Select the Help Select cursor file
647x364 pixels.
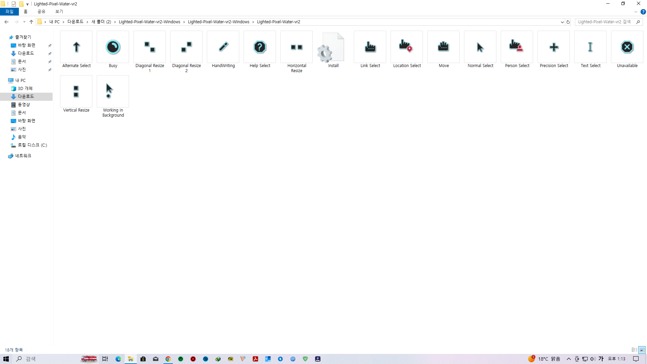[260, 50]
